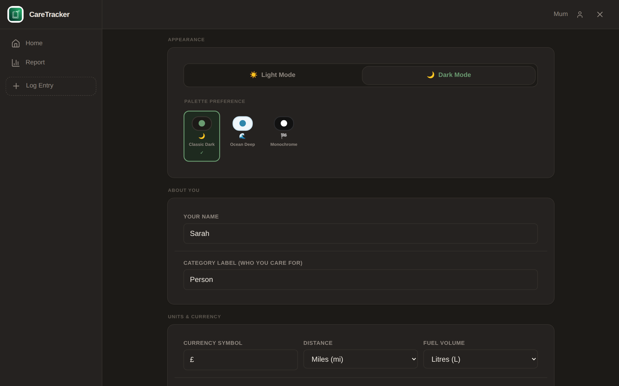Screen dimensions: 619x386
Task: Close the settings panel with X
Action: pyautogui.click(x=600, y=14)
